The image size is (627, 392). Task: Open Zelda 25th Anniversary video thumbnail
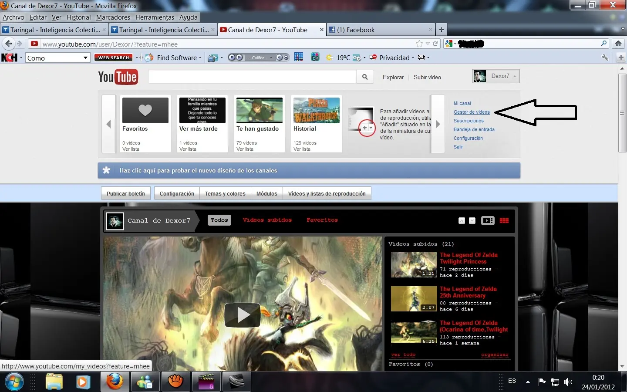click(414, 298)
